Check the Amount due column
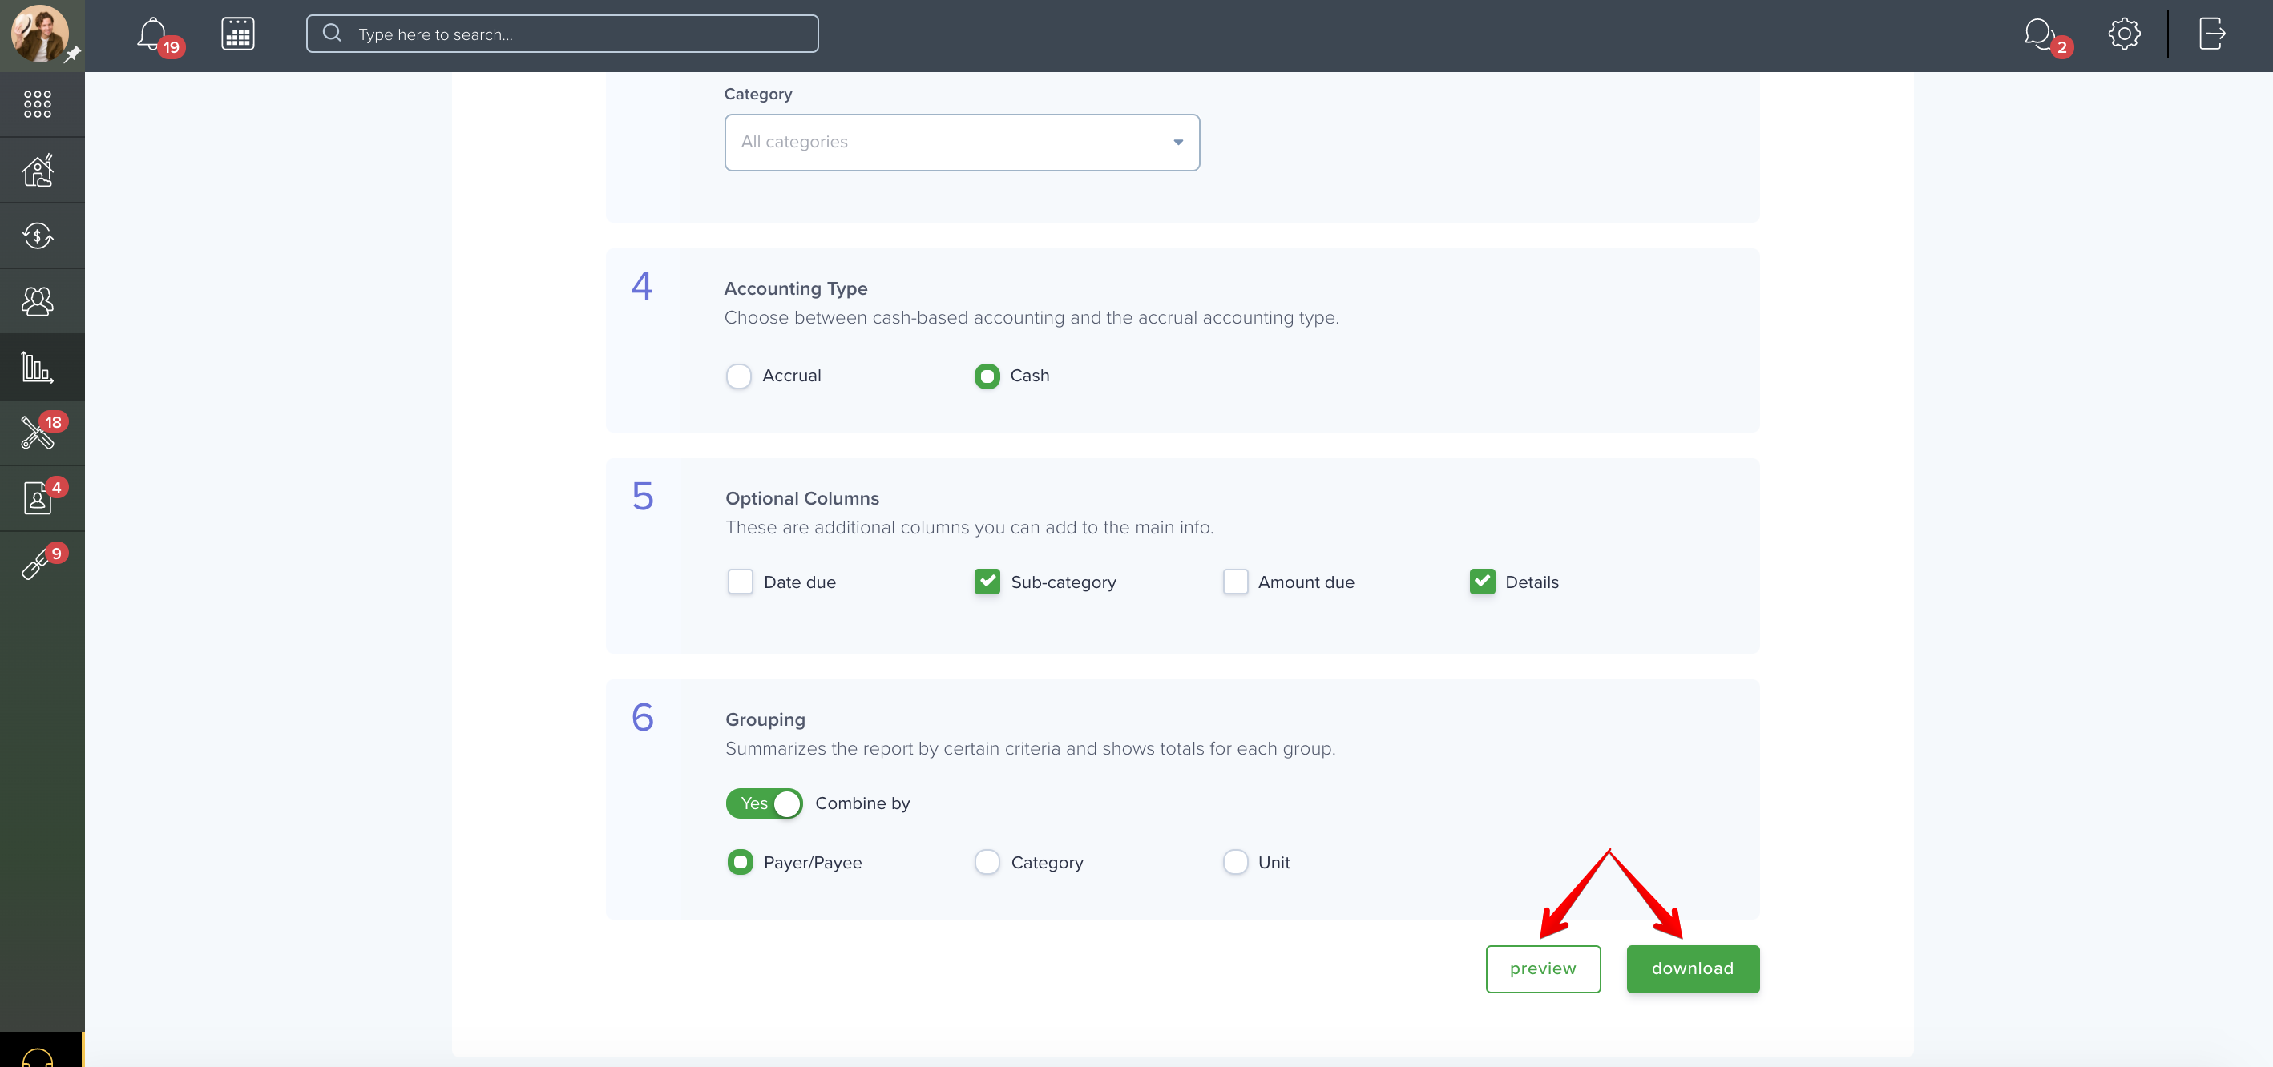Image resolution: width=2273 pixels, height=1067 pixels. click(1234, 582)
